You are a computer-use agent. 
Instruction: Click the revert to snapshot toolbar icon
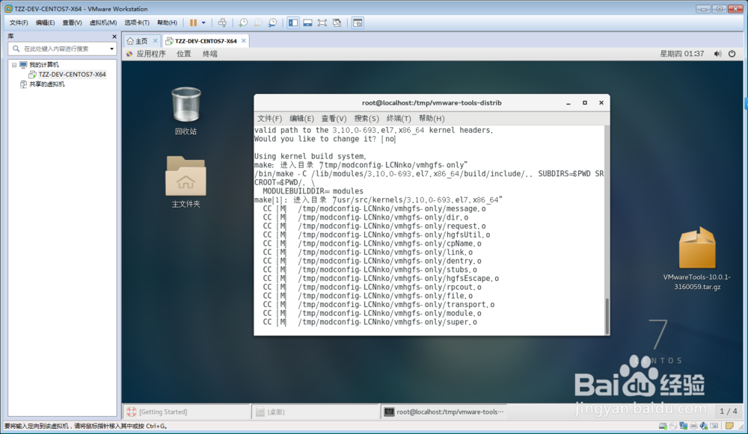[258, 22]
